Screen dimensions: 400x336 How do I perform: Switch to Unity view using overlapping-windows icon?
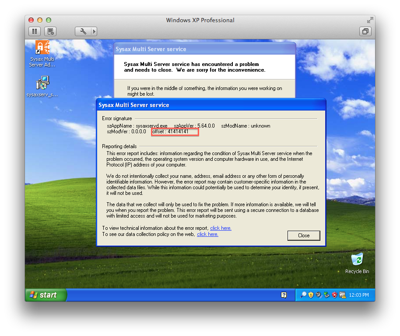tap(365, 31)
